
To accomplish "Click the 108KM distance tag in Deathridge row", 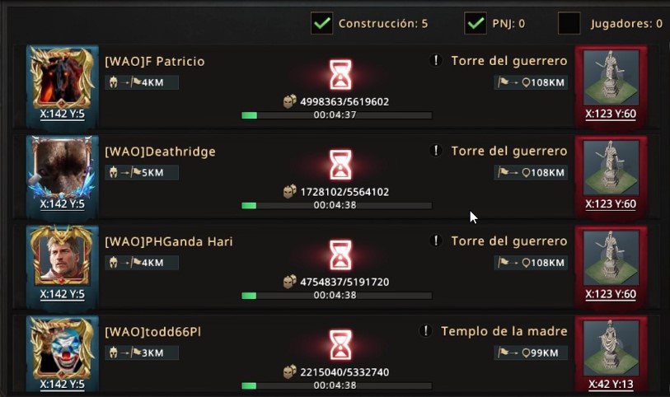I will [x=531, y=172].
